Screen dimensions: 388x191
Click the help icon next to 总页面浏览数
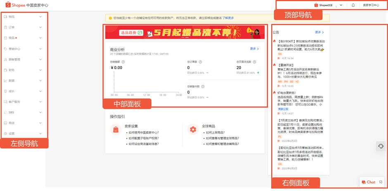tap(254, 62)
